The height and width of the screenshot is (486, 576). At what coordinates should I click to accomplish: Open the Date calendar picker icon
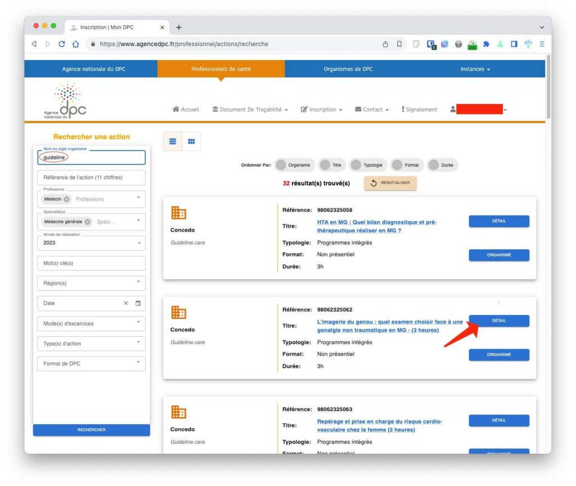point(137,303)
